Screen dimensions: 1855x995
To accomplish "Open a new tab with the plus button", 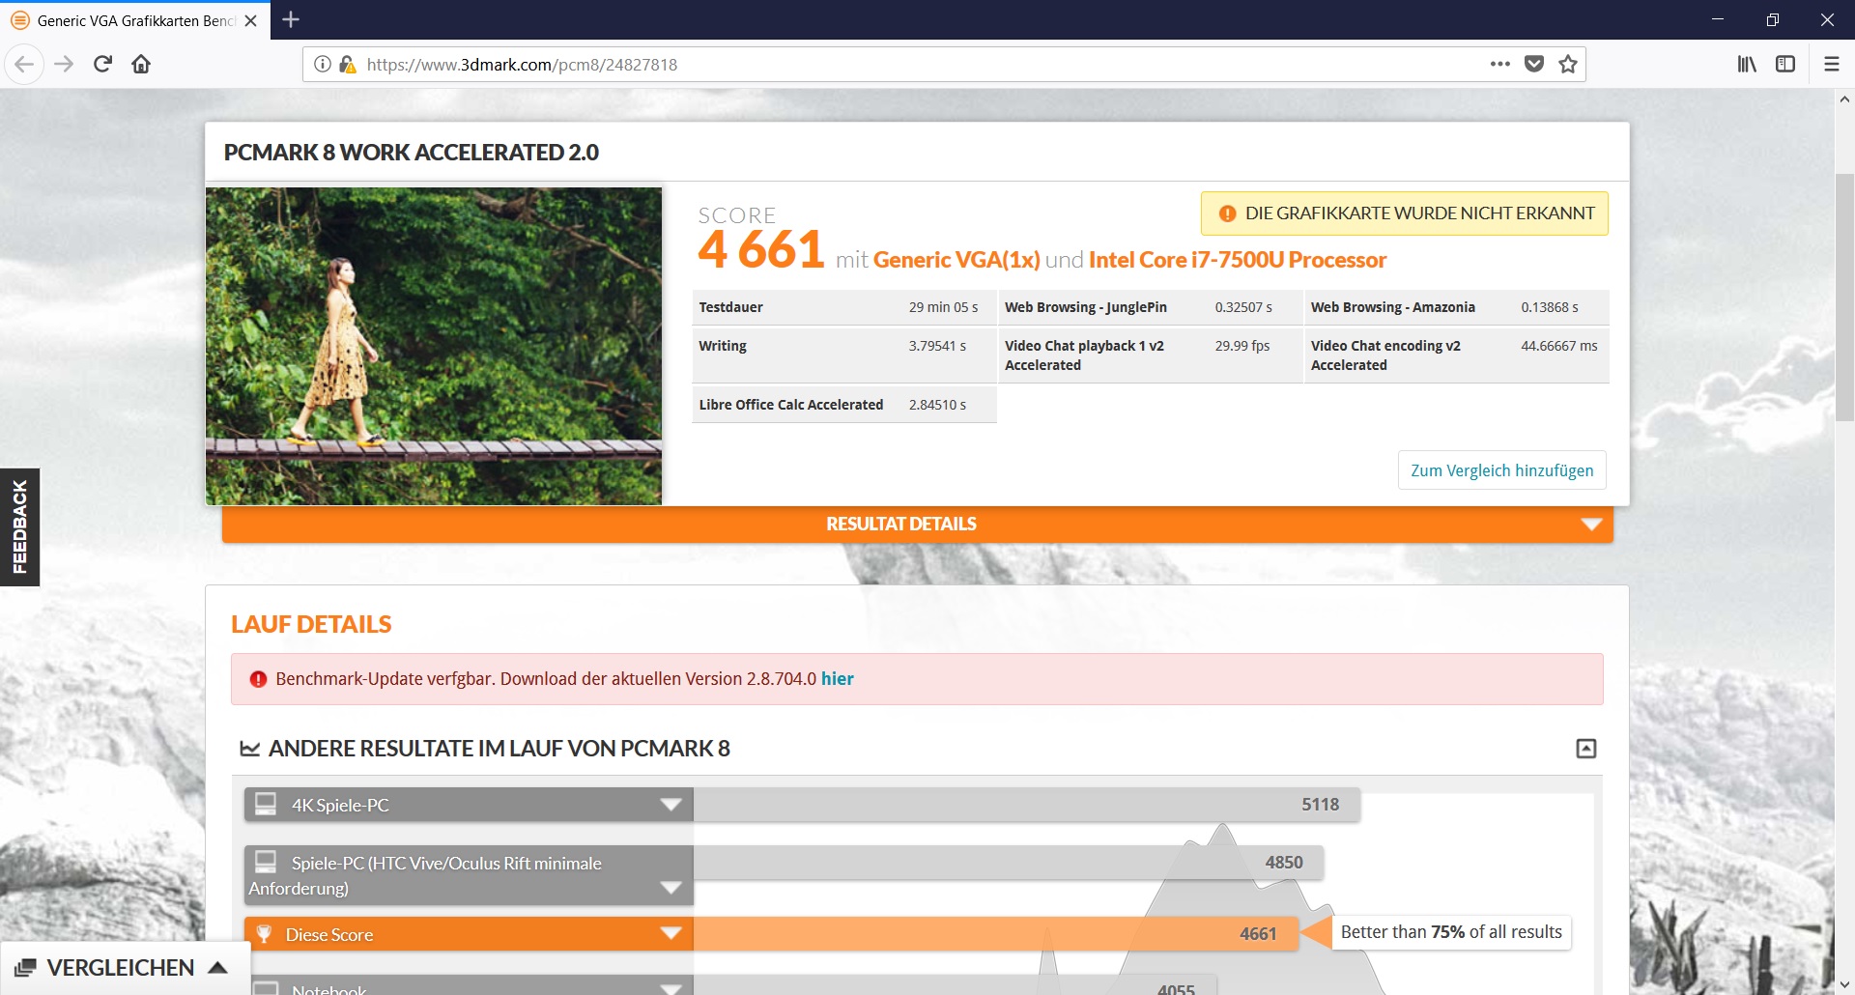I will [291, 19].
